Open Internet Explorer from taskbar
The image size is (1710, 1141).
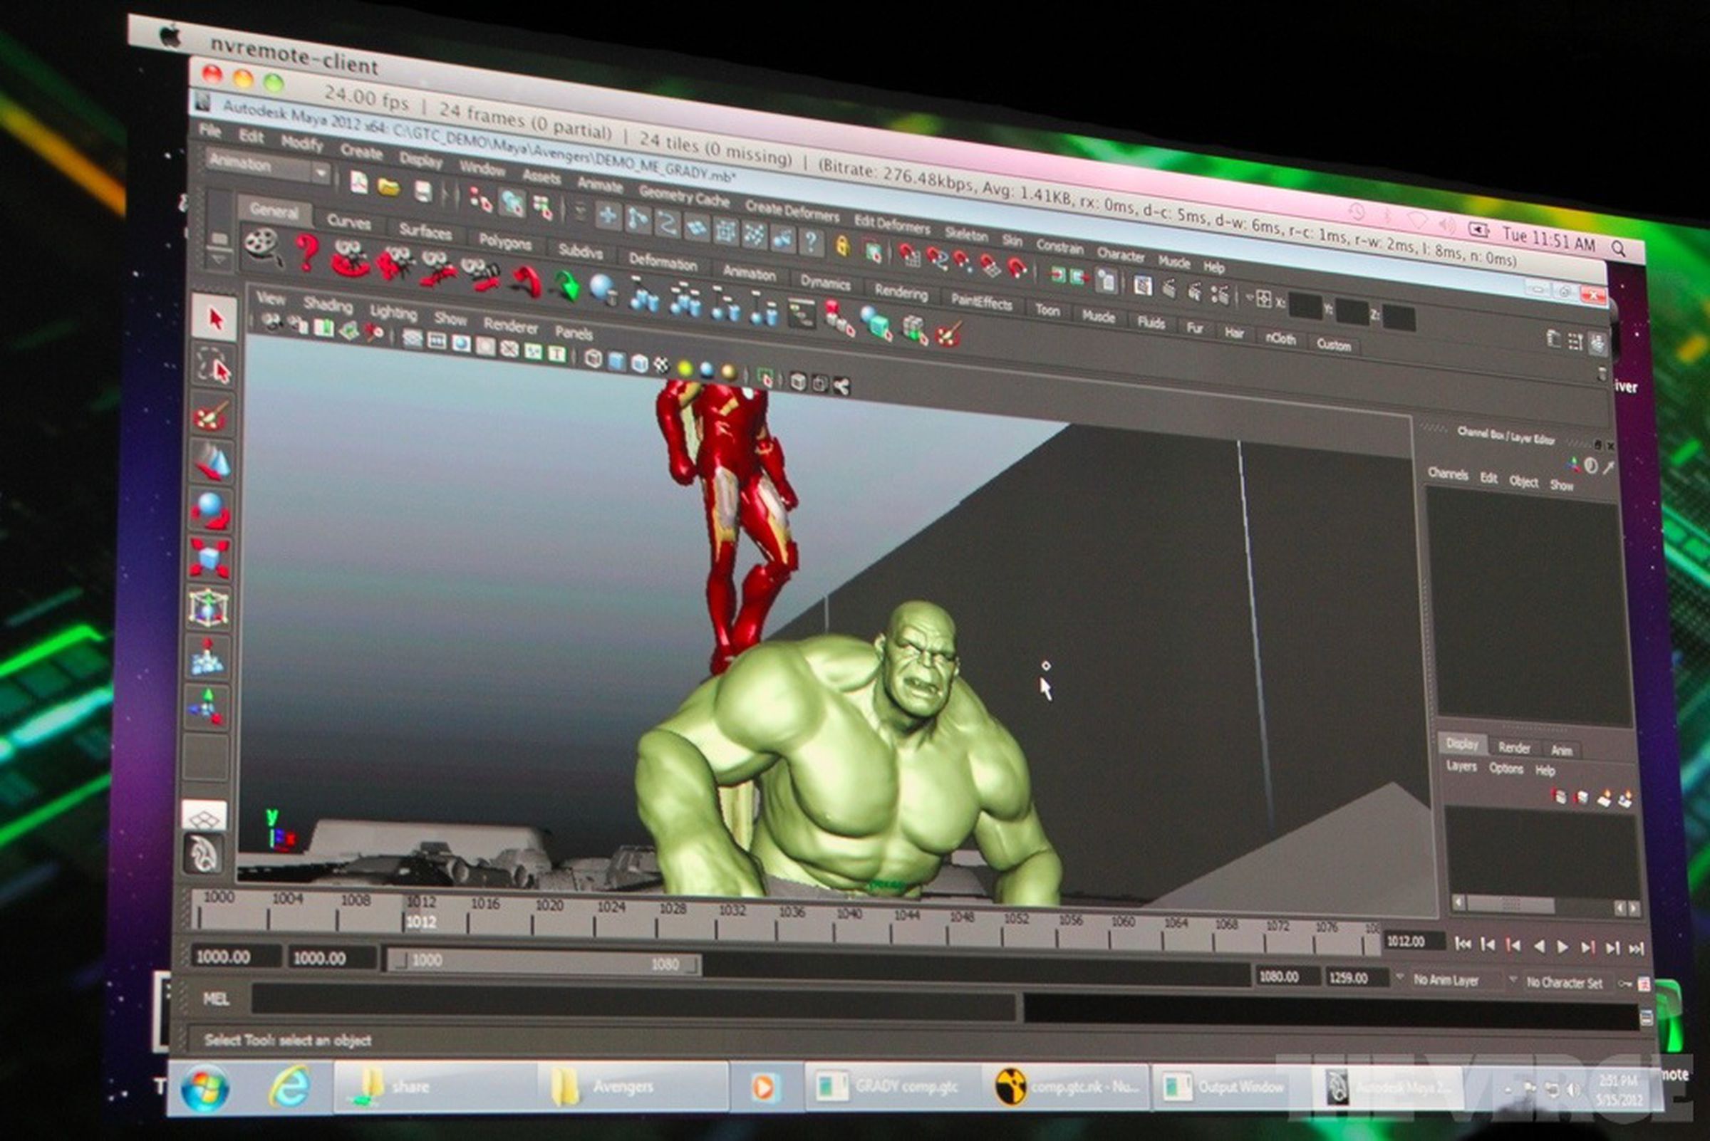click(x=290, y=1088)
